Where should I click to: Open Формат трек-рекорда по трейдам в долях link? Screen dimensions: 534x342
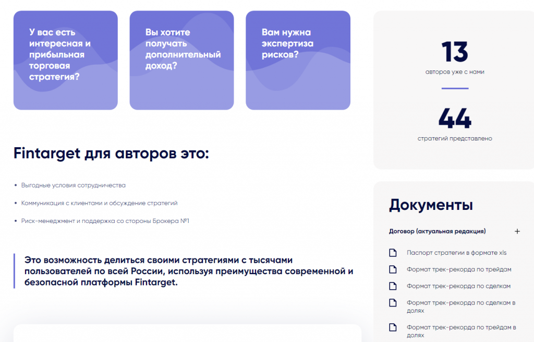(x=461, y=331)
